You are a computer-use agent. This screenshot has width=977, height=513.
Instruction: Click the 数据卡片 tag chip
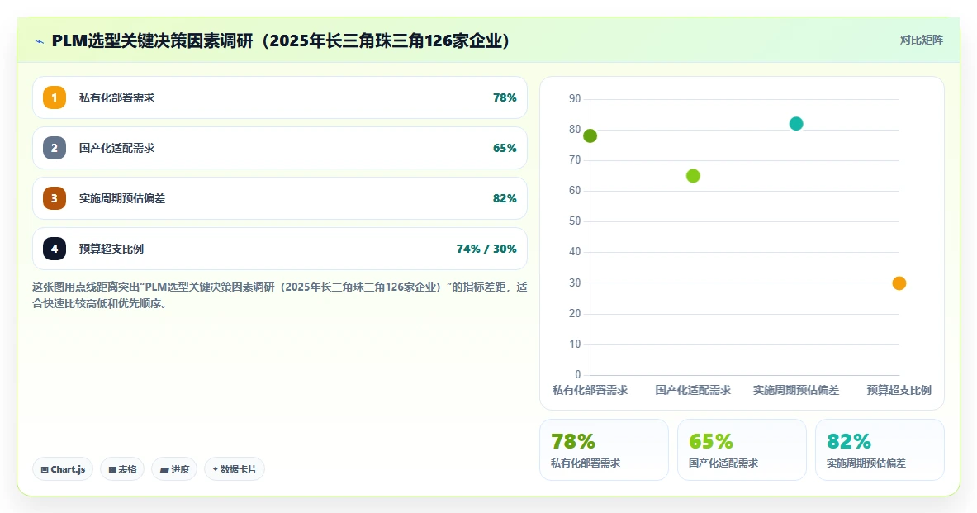click(235, 469)
